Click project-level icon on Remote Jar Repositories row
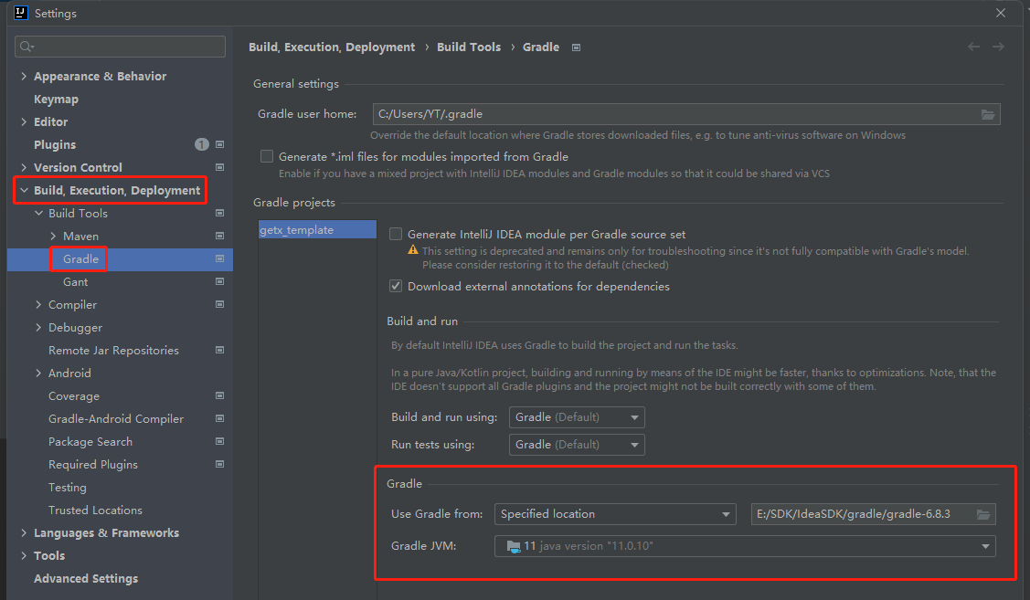The width and height of the screenshot is (1030, 600). [x=220, y=350]
